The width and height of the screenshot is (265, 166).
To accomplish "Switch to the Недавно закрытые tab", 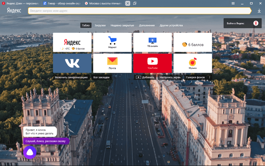I will tap(122, 25).
